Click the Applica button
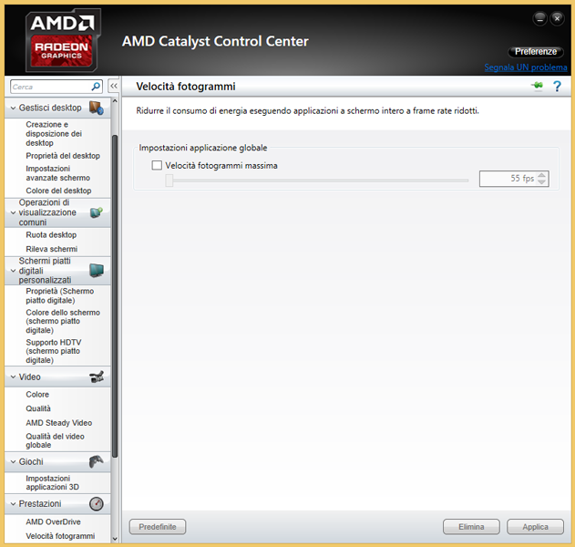The height and width of the screenshot is (547, 575). [535, 527]
